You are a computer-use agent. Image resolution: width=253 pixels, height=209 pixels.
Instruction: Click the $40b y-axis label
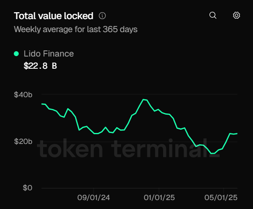point(23,95)
